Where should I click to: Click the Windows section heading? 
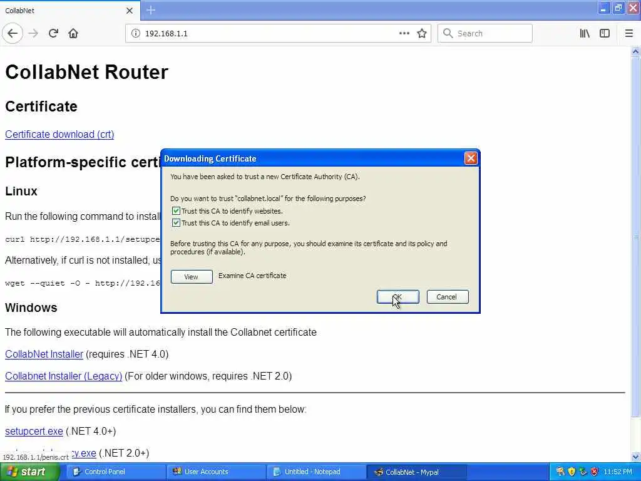(x=31, y=308)
